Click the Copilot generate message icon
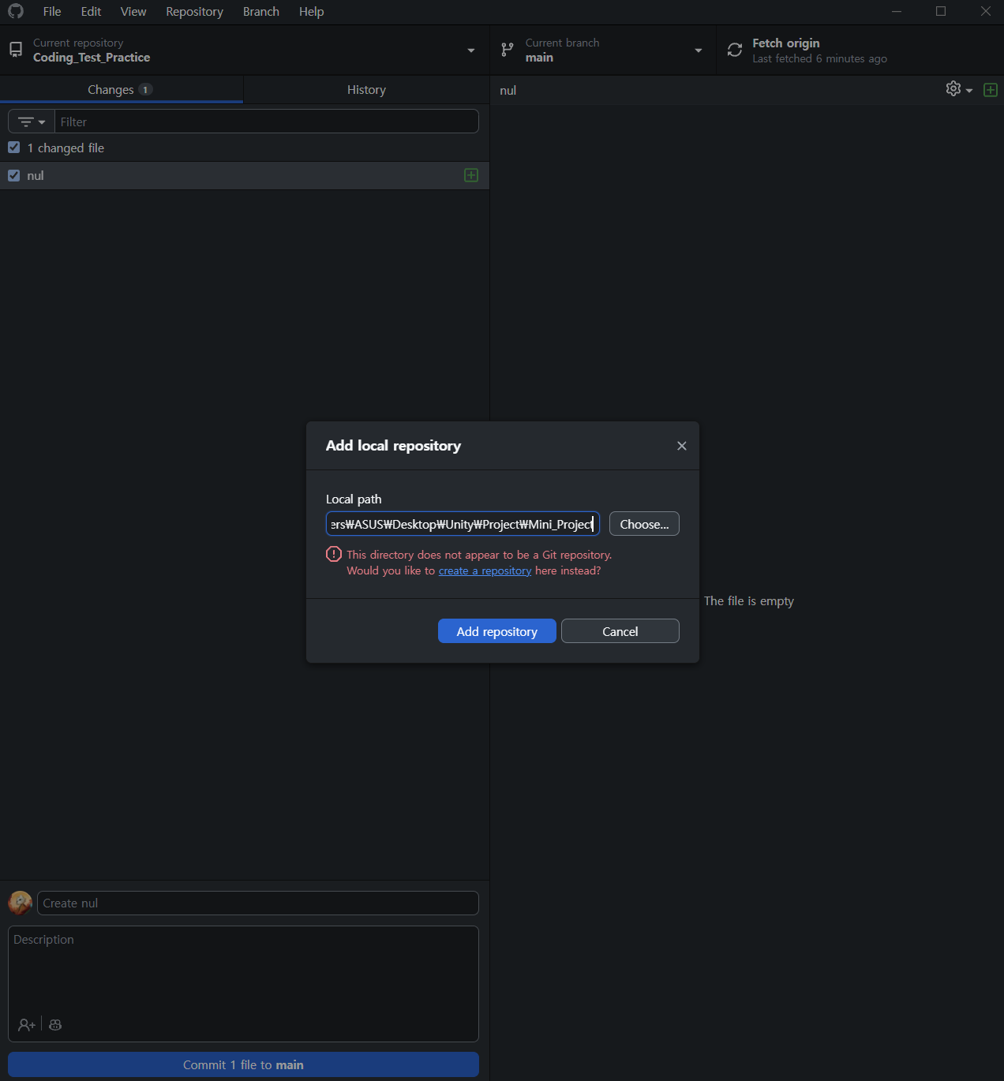The image size is (1004, 1081). pos(55,1024)
